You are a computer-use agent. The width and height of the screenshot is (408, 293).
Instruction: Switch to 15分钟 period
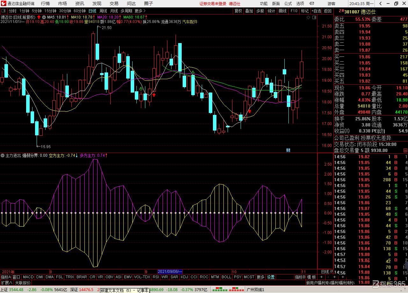click(x=50, y=11)
